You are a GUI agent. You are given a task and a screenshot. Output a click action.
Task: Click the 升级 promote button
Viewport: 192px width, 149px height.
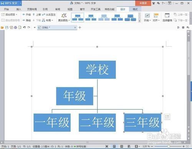(26, 15)
